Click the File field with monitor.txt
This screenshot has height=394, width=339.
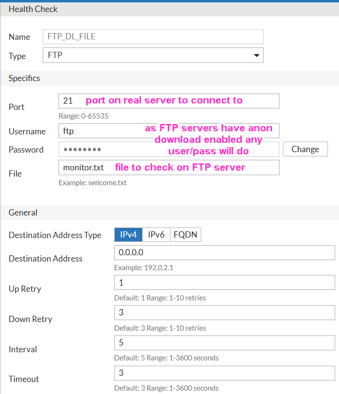(x=169, y=167)
